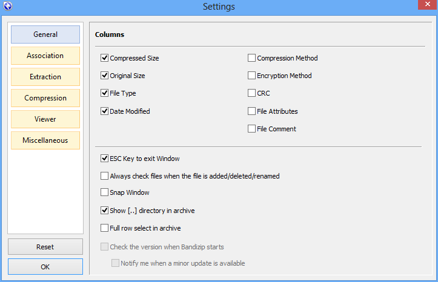Go to the Compression tab

pos(45,98)
